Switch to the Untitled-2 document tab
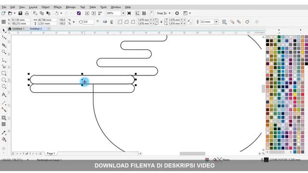The height and width of the screenshot is (173, 308). 36,29
